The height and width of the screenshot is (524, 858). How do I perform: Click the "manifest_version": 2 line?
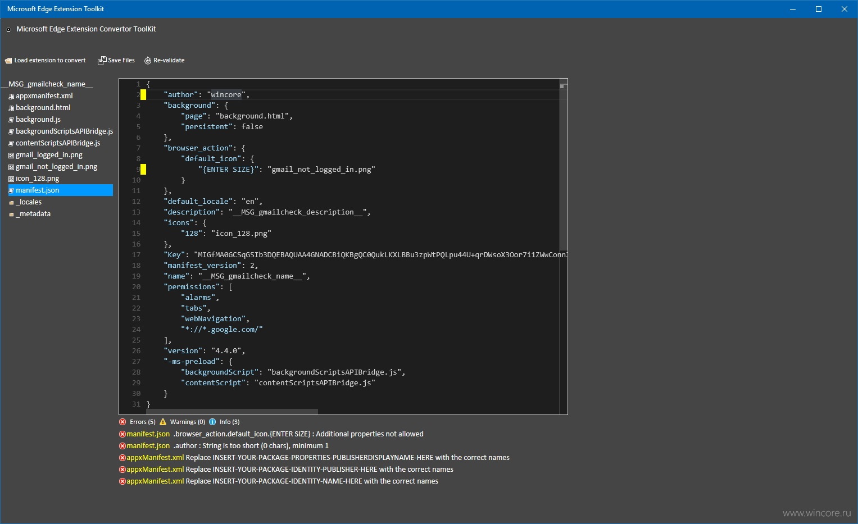pos(211,266)
